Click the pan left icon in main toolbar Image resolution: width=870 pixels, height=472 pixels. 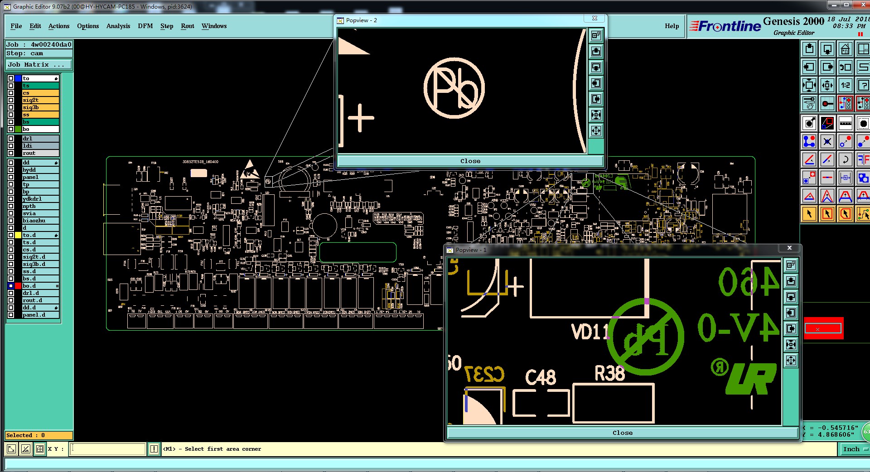pyautogui.click(x=809, y=67)
